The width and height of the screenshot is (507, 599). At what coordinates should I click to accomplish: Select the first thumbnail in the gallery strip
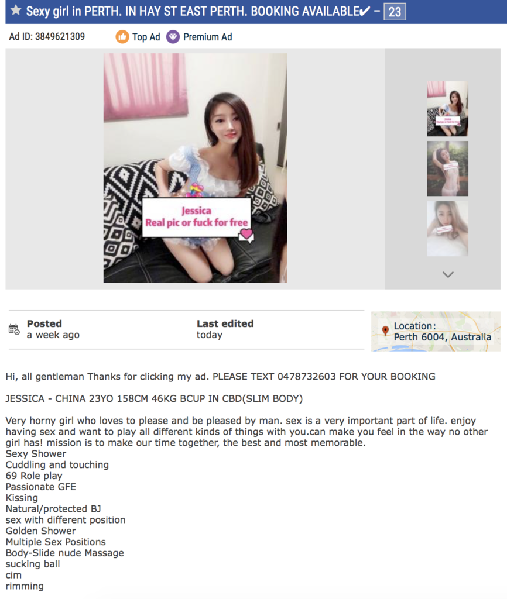click(447, 108)
